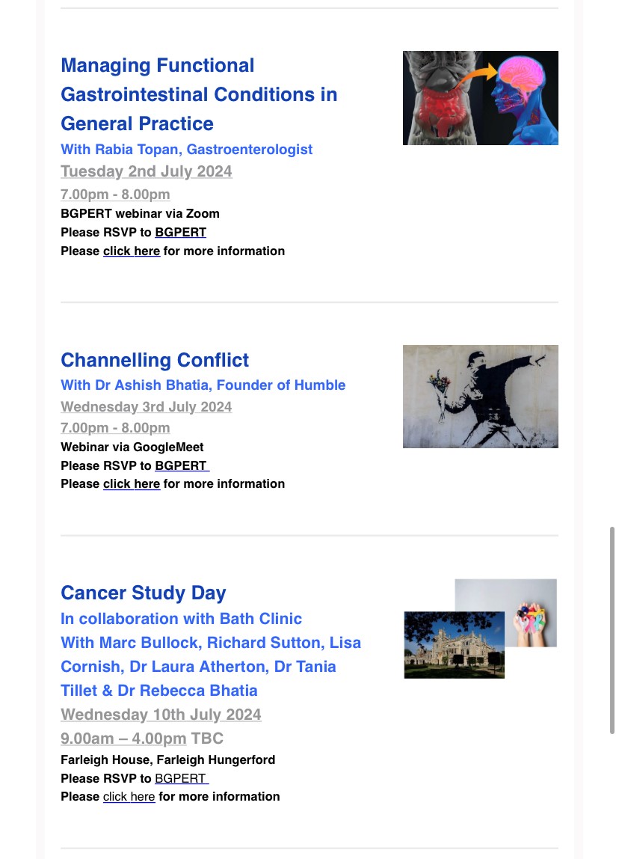
Task: Click the vertical scrollbar thumb
Action: (x=612, y=630)
